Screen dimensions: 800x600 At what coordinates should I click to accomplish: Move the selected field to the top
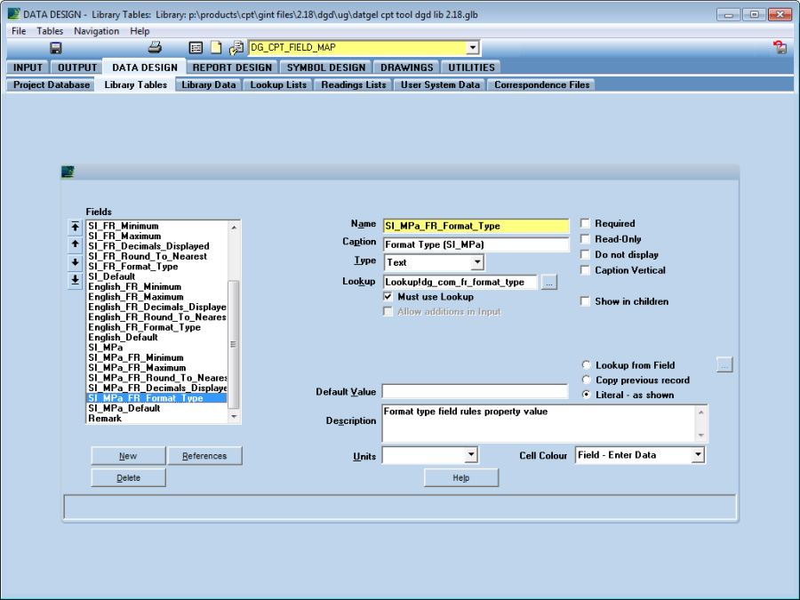click(x=76, y=227)
